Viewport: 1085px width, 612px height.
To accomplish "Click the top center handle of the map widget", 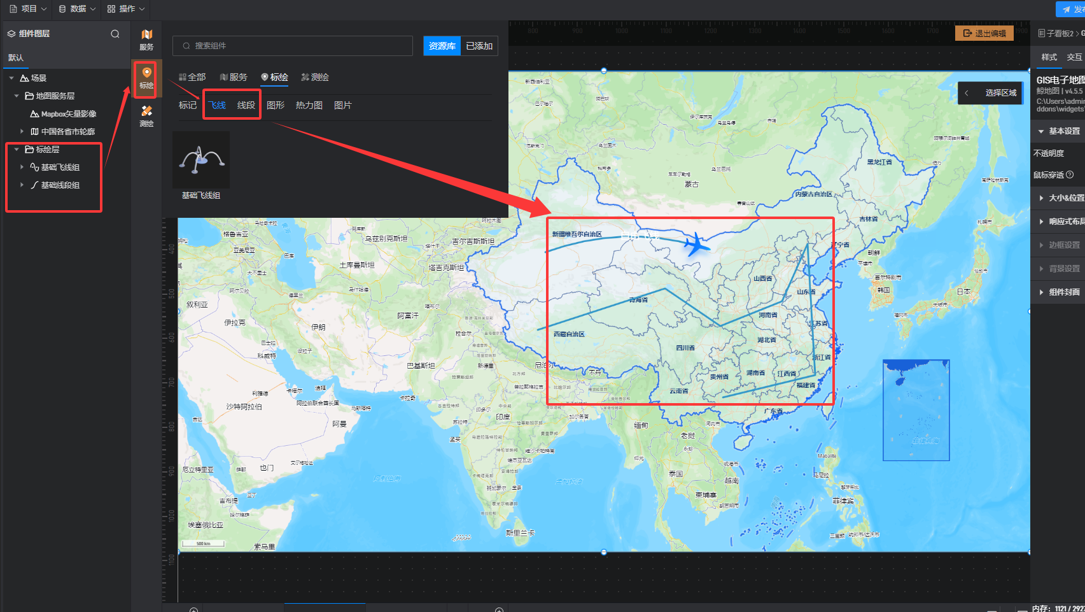I will pos(604,71).
